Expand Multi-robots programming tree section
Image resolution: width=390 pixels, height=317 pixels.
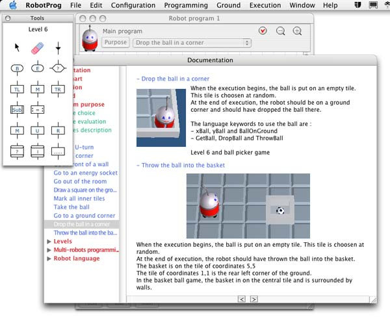pos(50,249)
